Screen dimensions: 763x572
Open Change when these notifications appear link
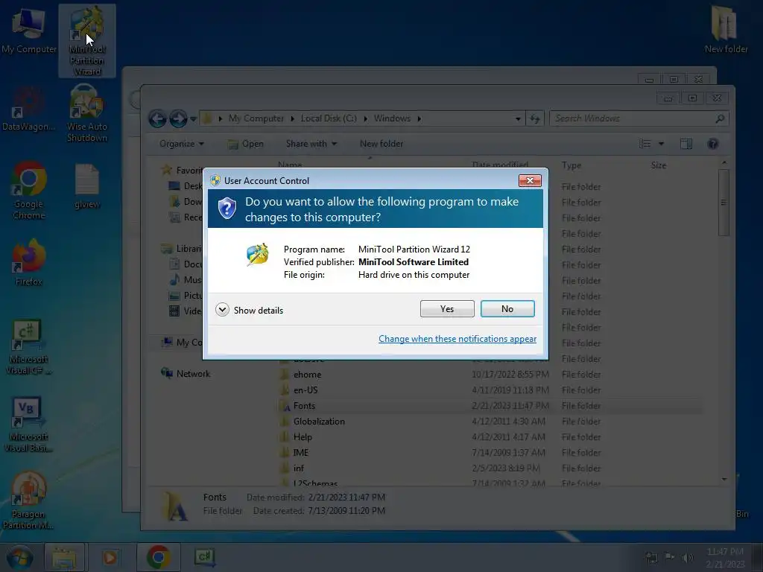458,339
